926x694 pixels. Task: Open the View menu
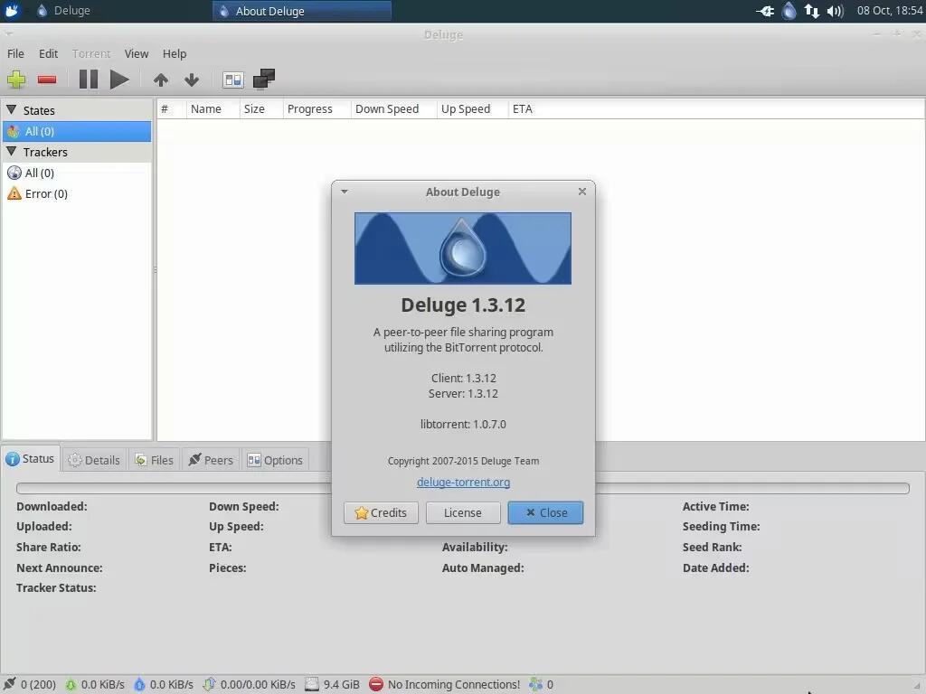[x=137, y=53]
